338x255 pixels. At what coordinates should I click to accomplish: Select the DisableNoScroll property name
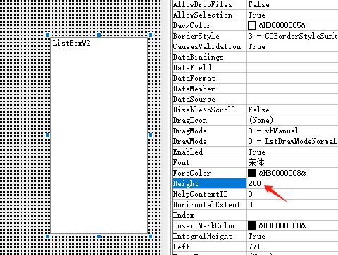tap(204, 110)
